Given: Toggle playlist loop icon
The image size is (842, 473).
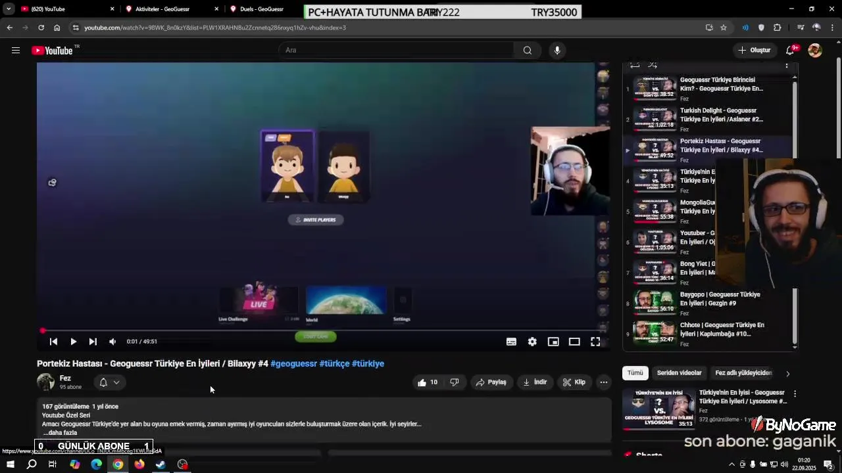Looking at the screenshot, I should [635, 64].
